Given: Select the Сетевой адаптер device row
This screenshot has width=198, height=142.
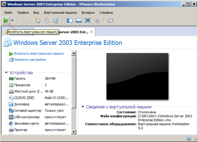Looking at the screenshot, I should pos(39,111).
